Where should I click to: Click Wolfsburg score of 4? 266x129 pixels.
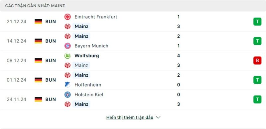[178, 56]
